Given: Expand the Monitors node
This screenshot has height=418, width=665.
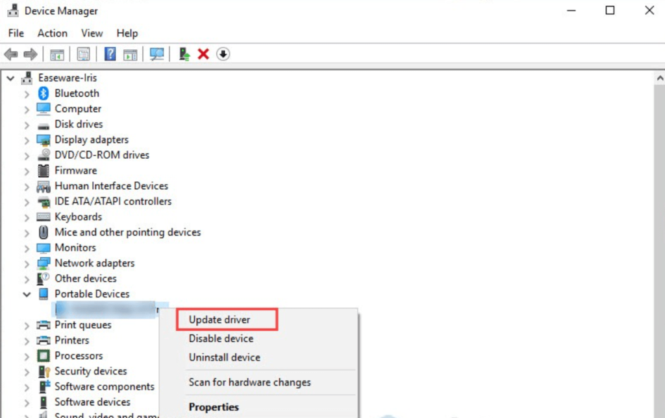Looking at the screenshot, I should [27, 248].
